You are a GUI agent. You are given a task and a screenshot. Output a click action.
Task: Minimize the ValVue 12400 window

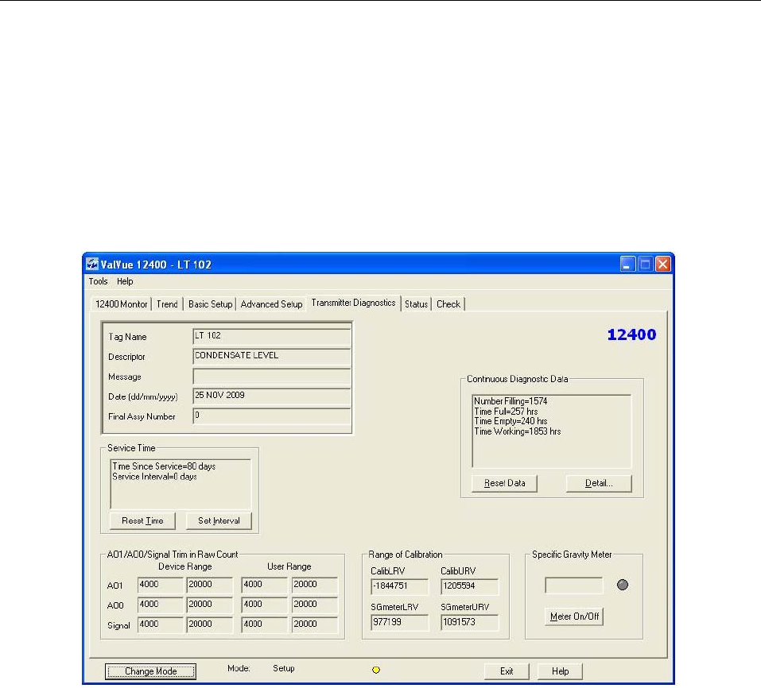pos(627,265)
